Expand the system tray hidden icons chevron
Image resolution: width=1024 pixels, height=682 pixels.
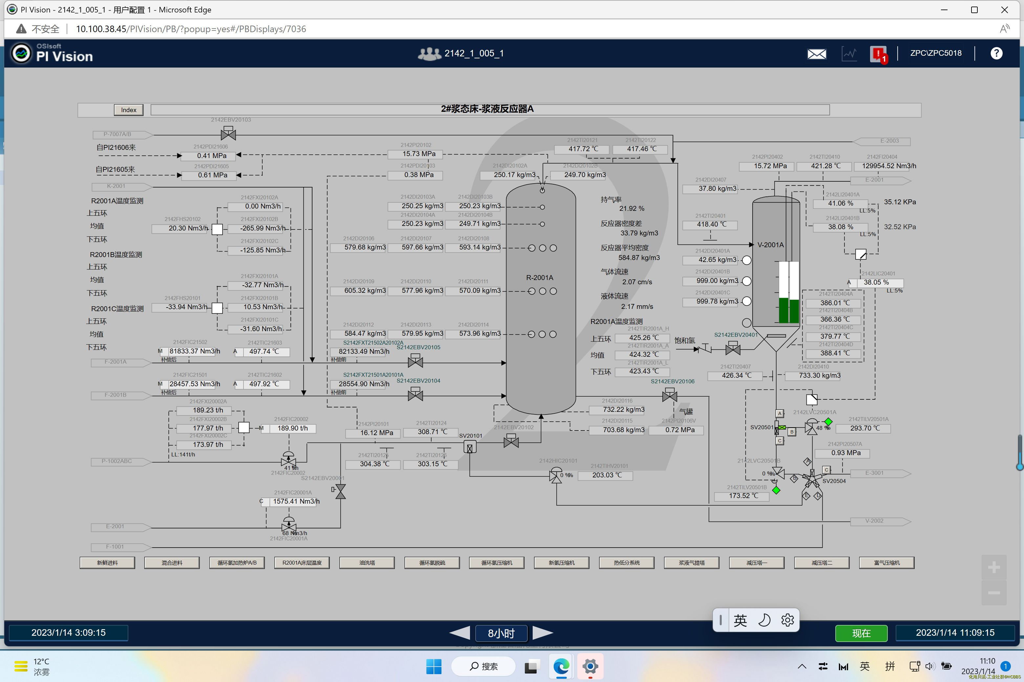point(802,666)
